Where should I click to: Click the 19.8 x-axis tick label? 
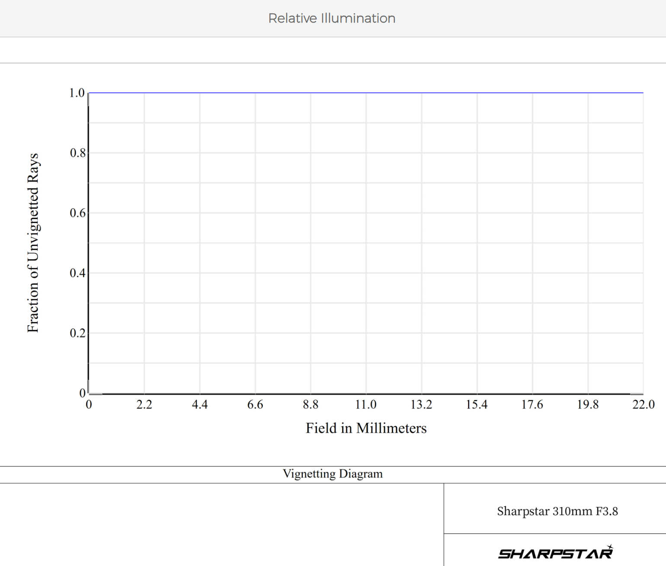coord(588,404)
